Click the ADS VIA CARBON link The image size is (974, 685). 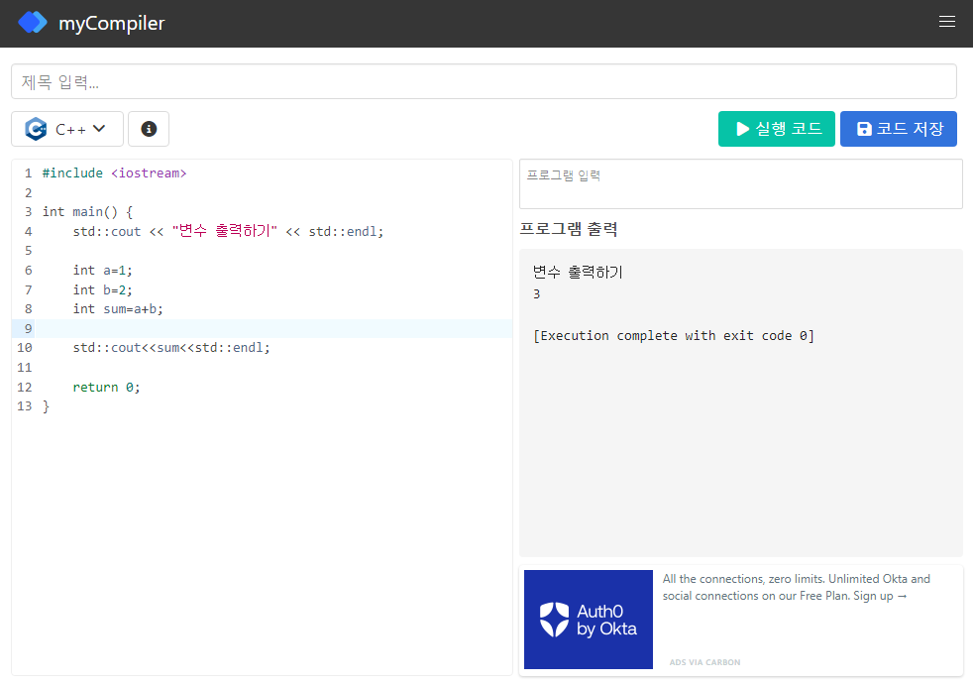click(704, 662)
